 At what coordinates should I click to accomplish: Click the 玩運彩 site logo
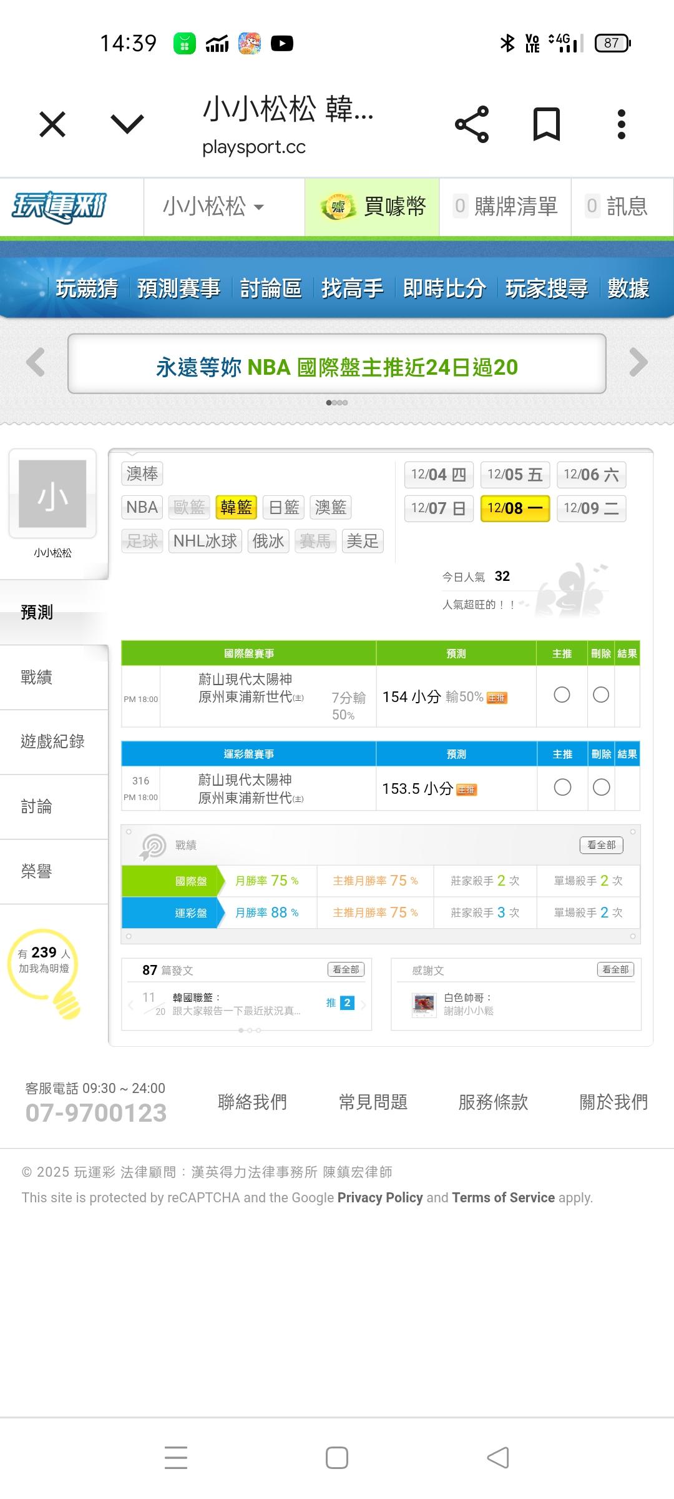point(59,207)
